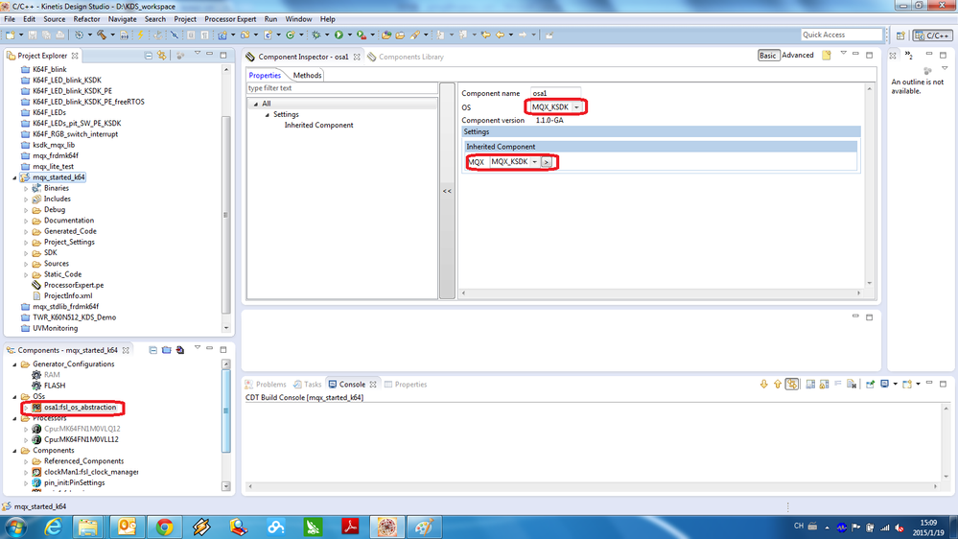Switch Component Inspector to Basic view
Viewport: 958px width, 539px height.
tap(767, 56)
